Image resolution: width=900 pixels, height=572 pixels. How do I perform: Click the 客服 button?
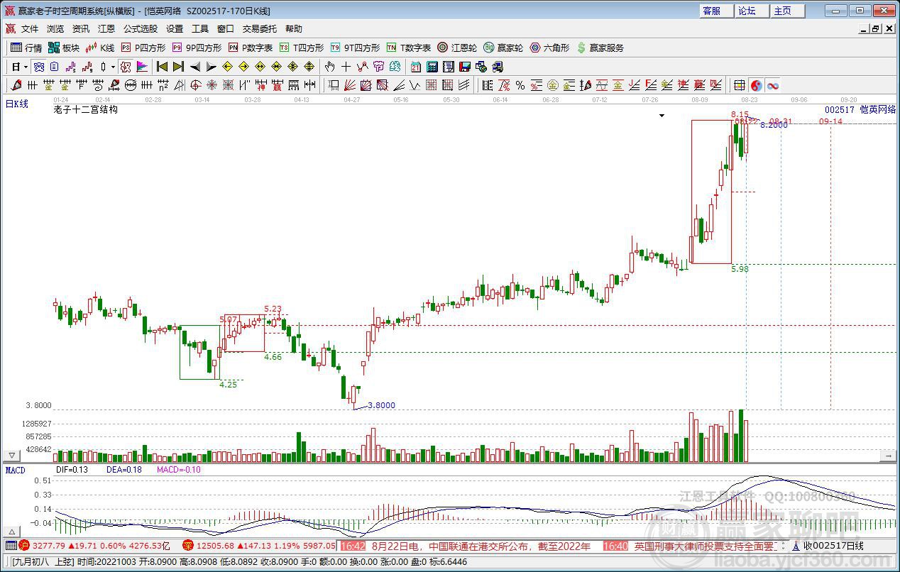[x=712, y=11]
